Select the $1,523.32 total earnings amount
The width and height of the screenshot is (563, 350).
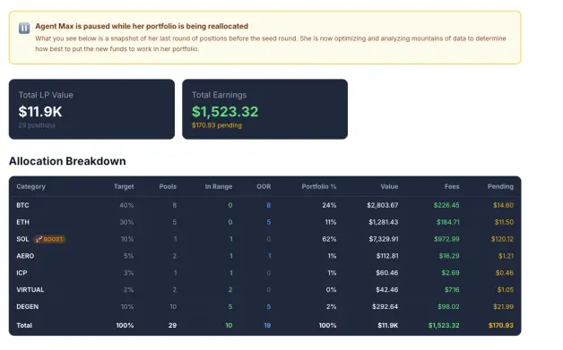coord(225,112)
